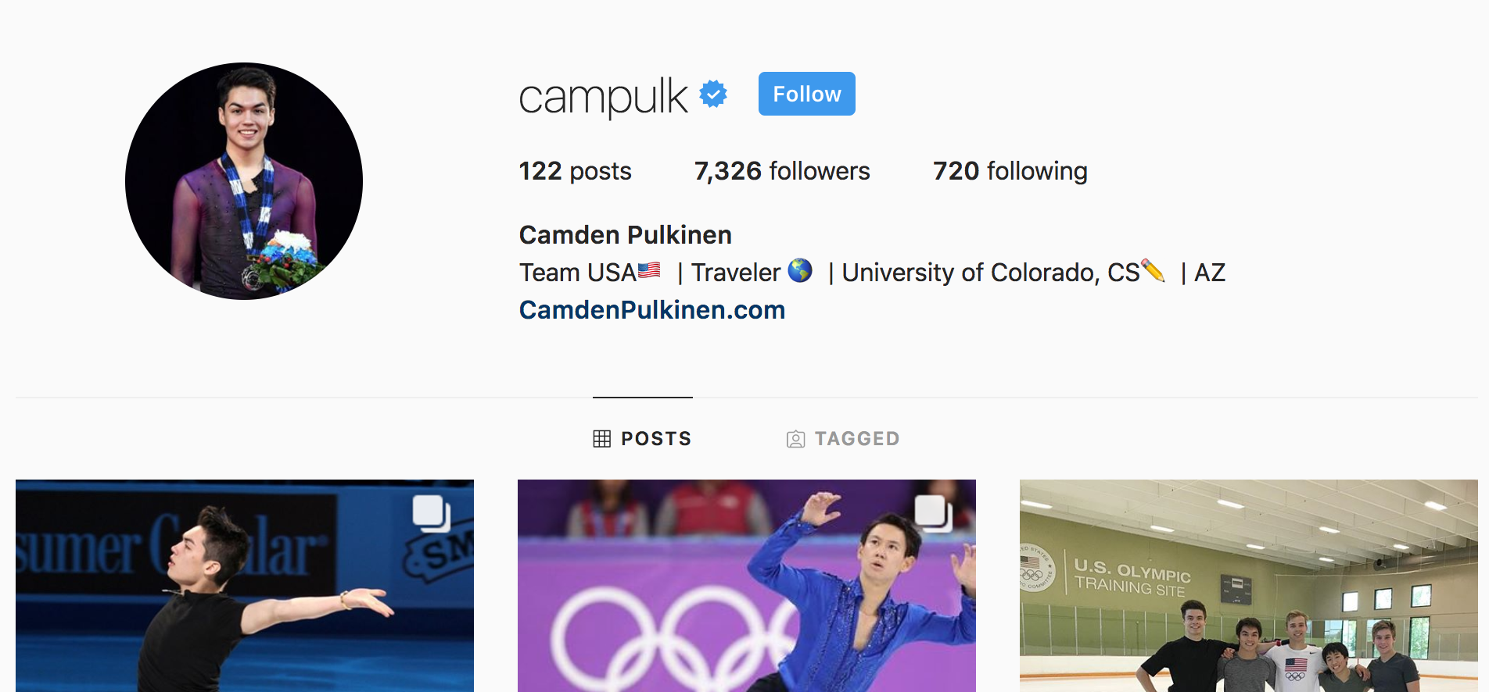
Task: Click the USA flag emoji in bio
Action: click(649, 270)
